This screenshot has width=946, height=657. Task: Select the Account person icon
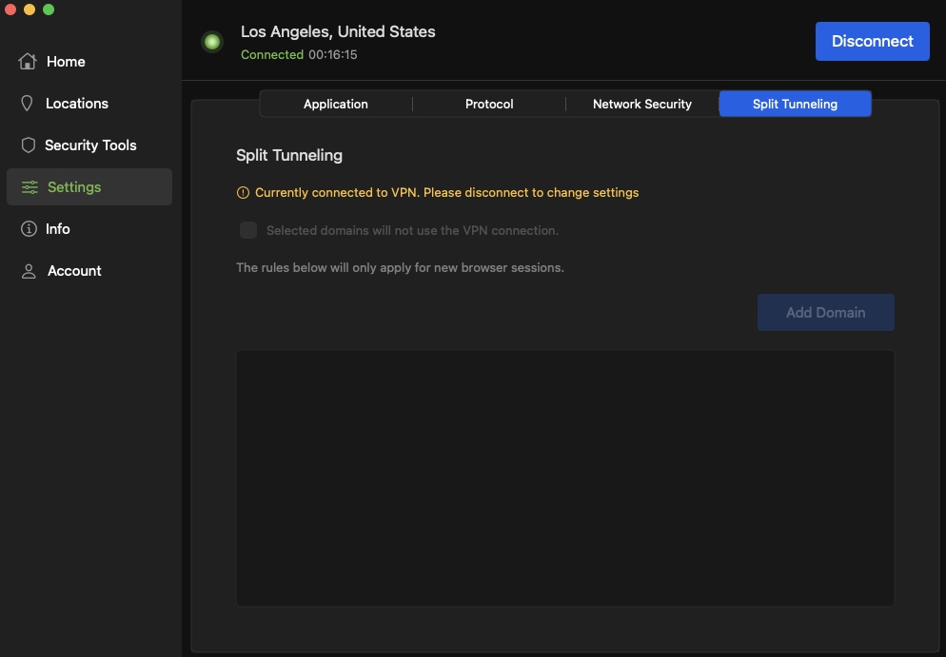29,271
